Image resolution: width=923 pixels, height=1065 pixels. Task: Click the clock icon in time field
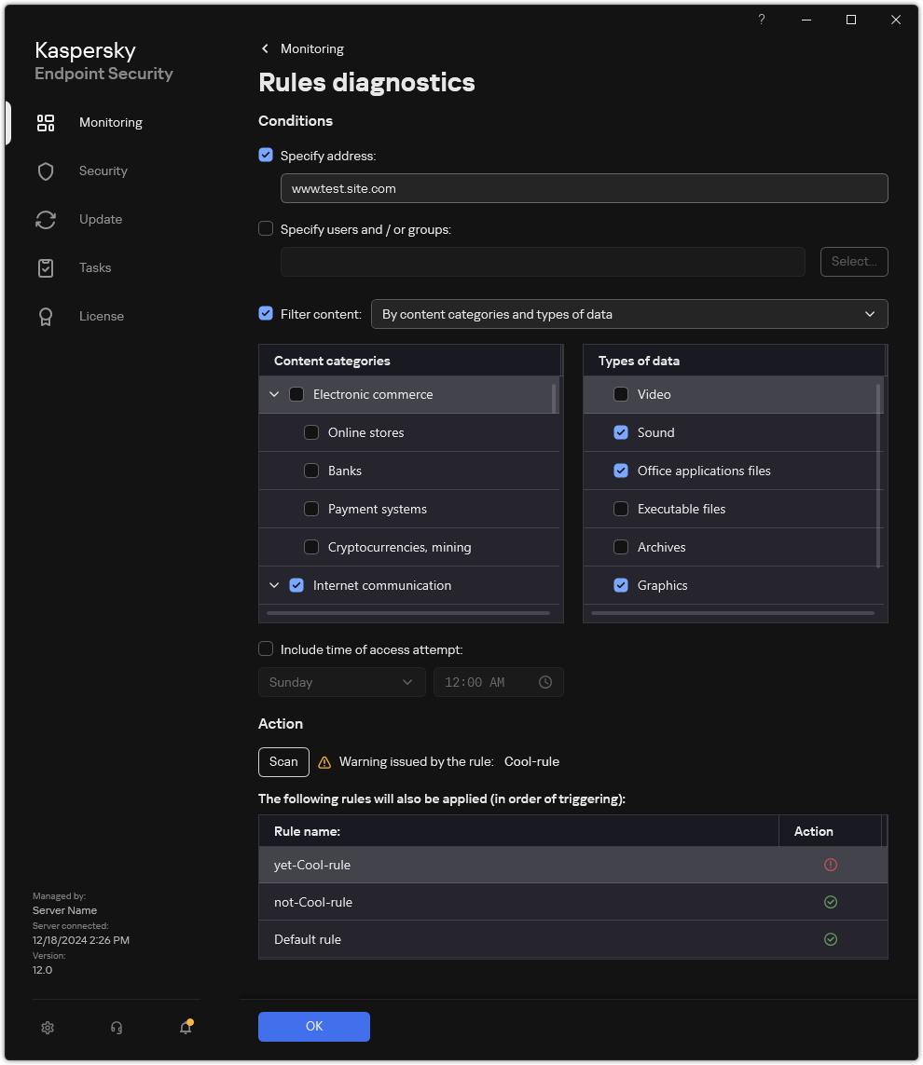[x=545, y=682]
